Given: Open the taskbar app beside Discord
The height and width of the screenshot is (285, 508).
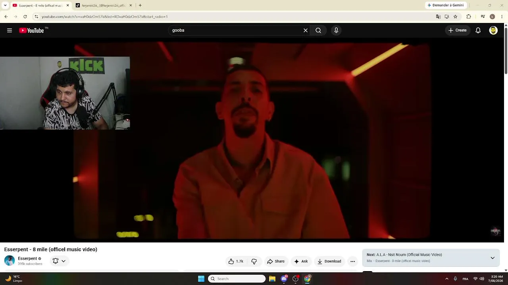Looking at the screenshot, I should pyautogui.click(x=295, y=279).
